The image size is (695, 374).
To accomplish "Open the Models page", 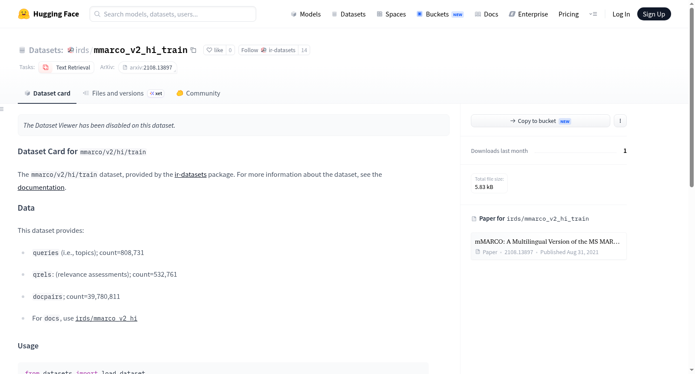I will point(306,14).
